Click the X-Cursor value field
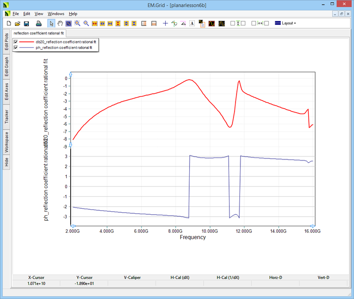 [x=36, y=283]
